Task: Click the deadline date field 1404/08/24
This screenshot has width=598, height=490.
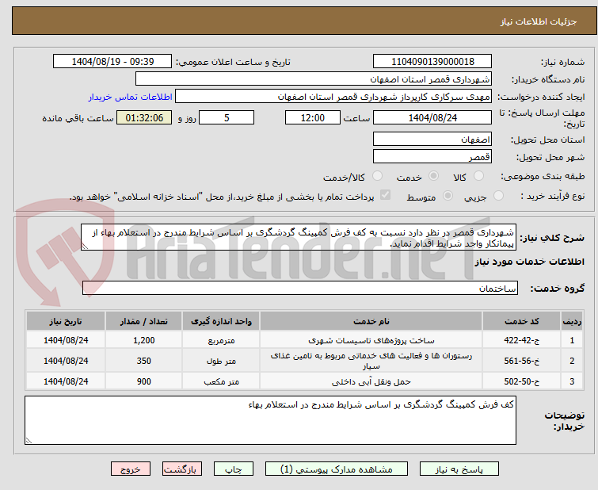Action: coord(432,117)
